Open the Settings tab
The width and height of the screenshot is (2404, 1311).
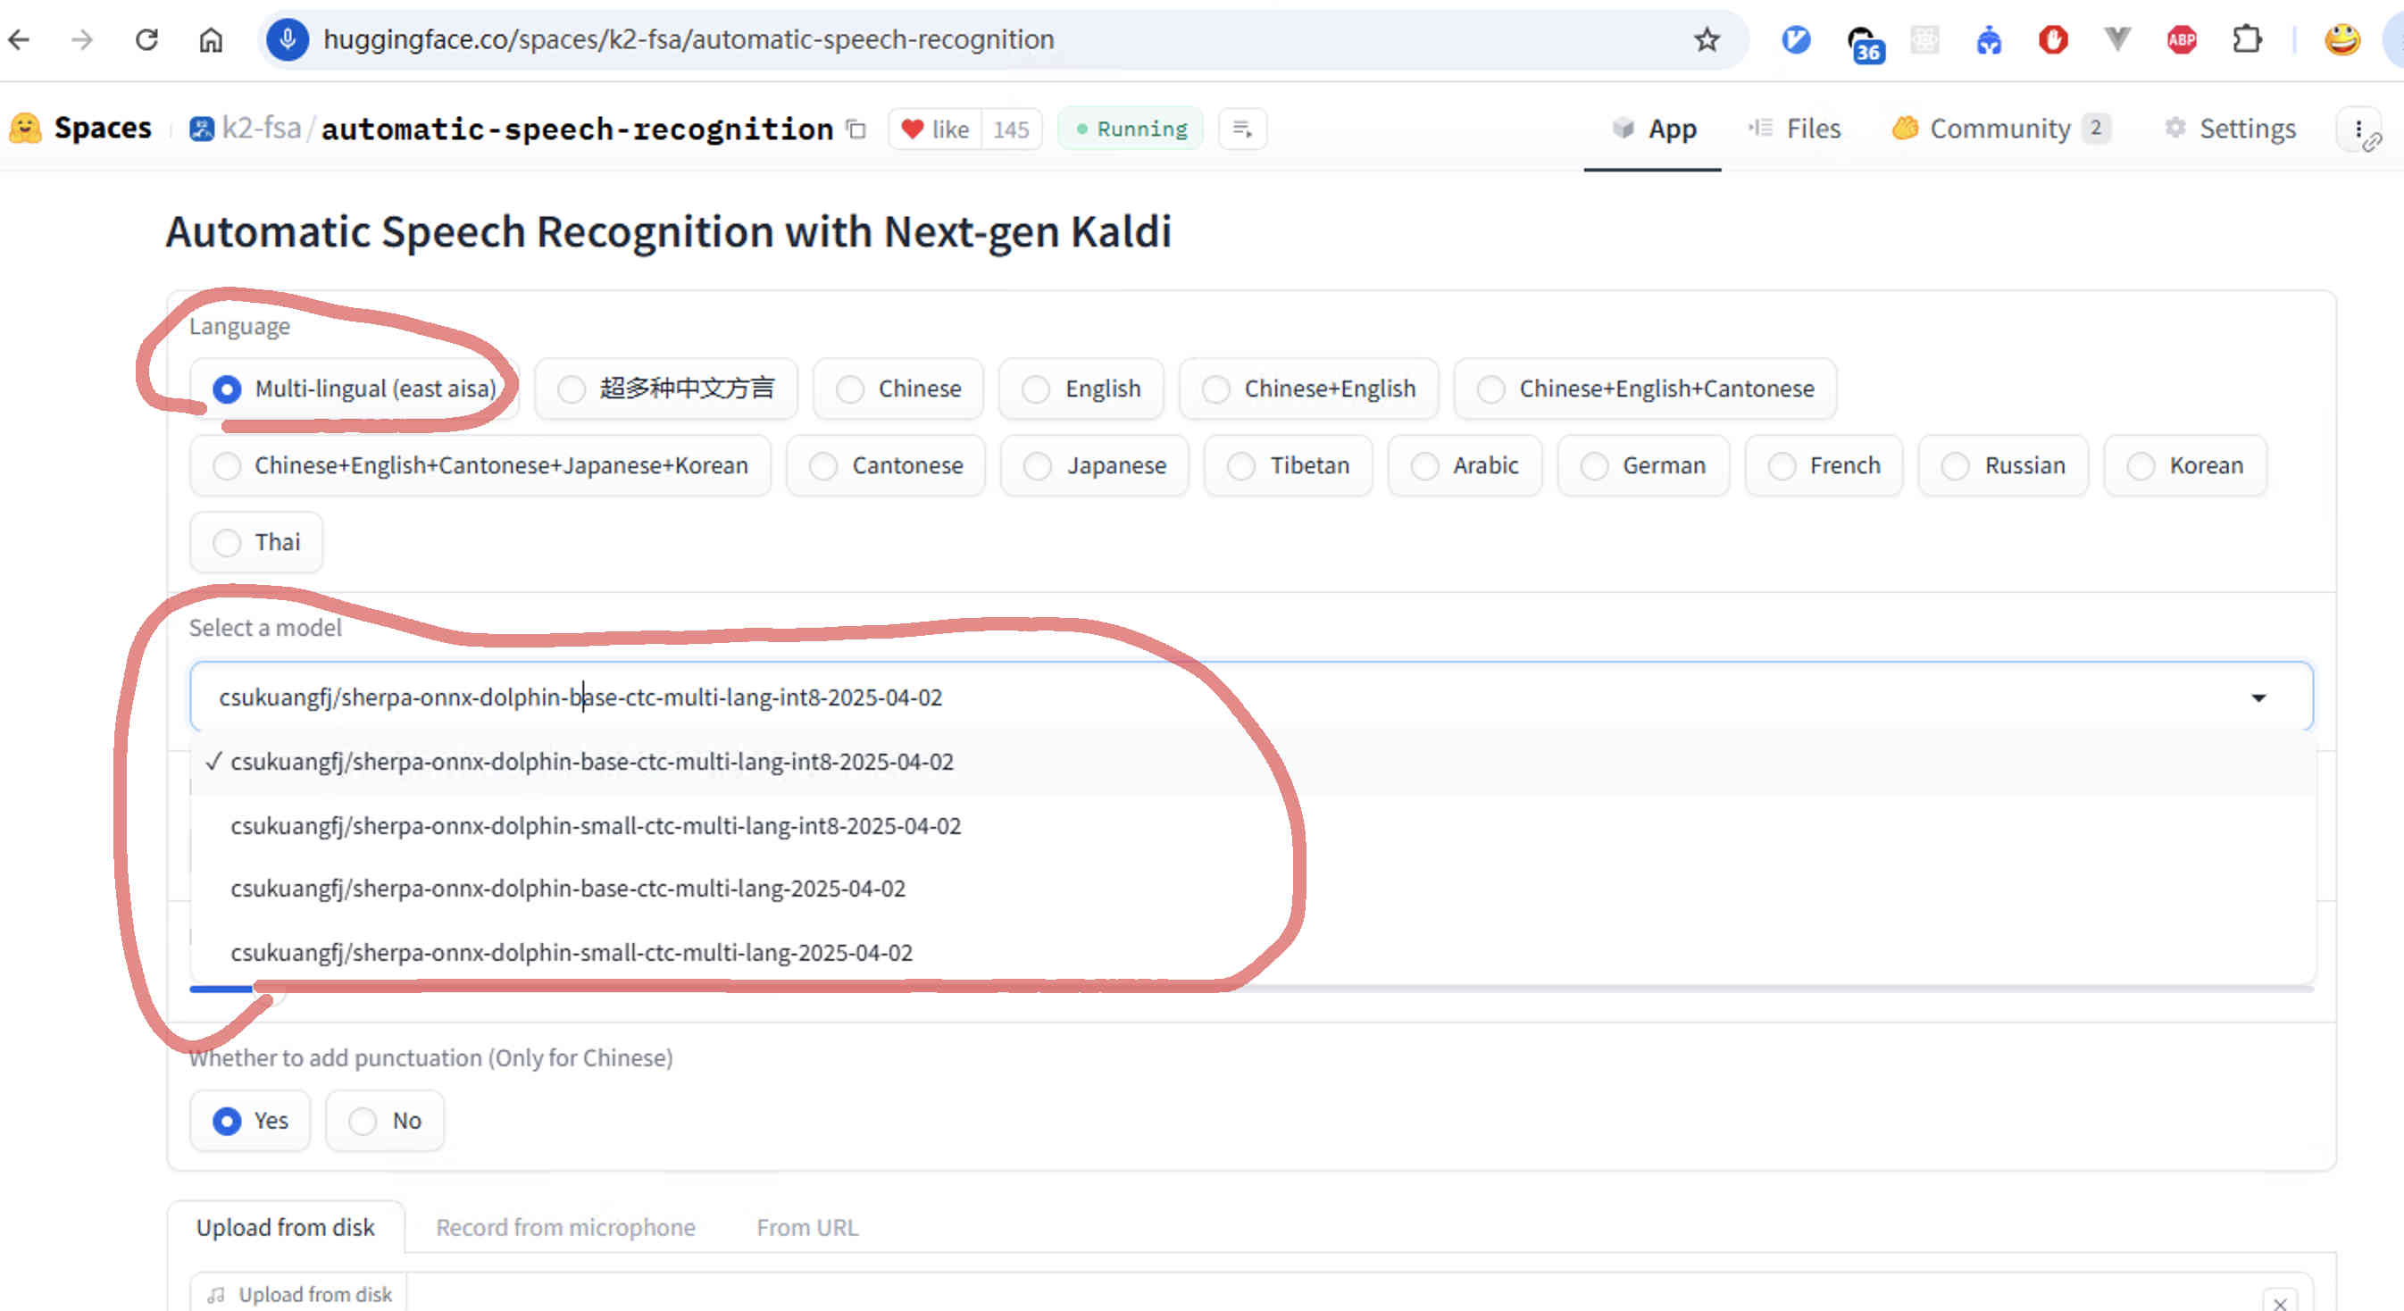coord(2230,129)
